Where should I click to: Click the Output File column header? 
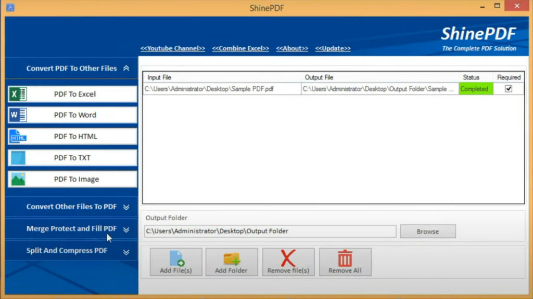[380, 77]
